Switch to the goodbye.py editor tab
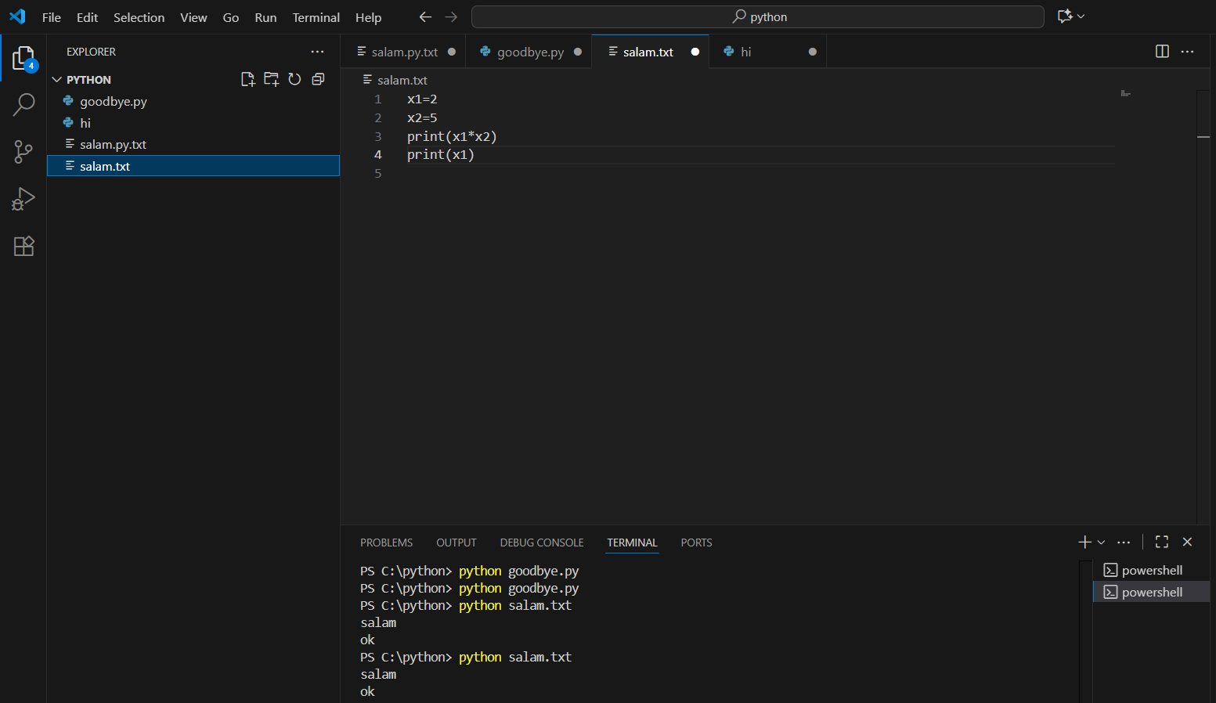1216x703 pixels. coord(530,52)
